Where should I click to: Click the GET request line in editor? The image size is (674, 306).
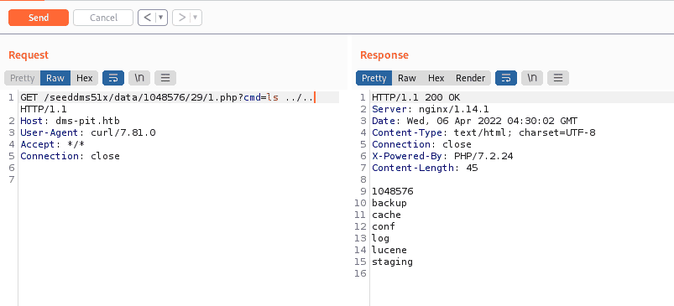coord(167,97)
